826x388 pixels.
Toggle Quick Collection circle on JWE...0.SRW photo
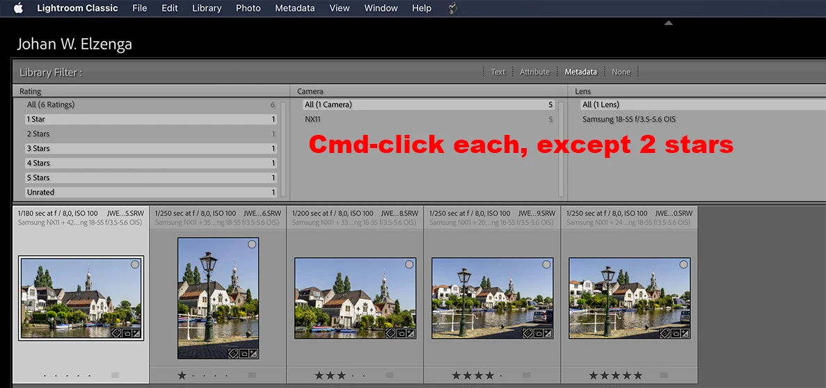point(684,264)
